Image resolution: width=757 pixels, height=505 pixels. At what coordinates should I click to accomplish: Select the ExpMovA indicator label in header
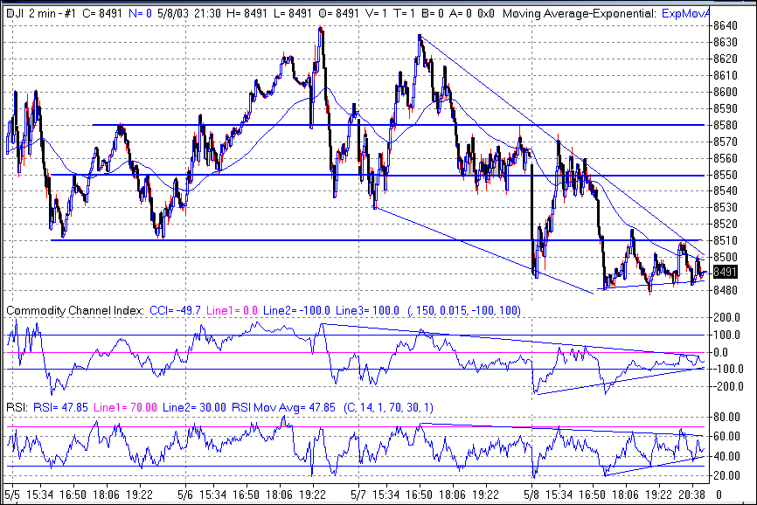point(684,14)
